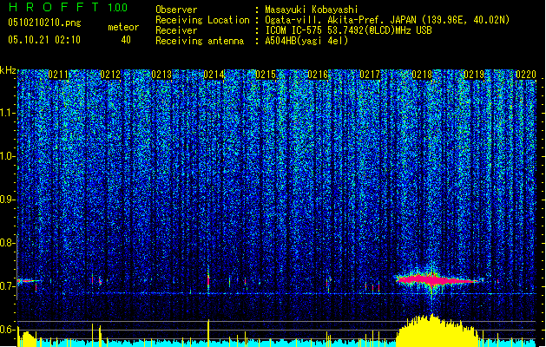Click the 0.6 kHz axis tick label
546x347 pixels.
point(7,330)
